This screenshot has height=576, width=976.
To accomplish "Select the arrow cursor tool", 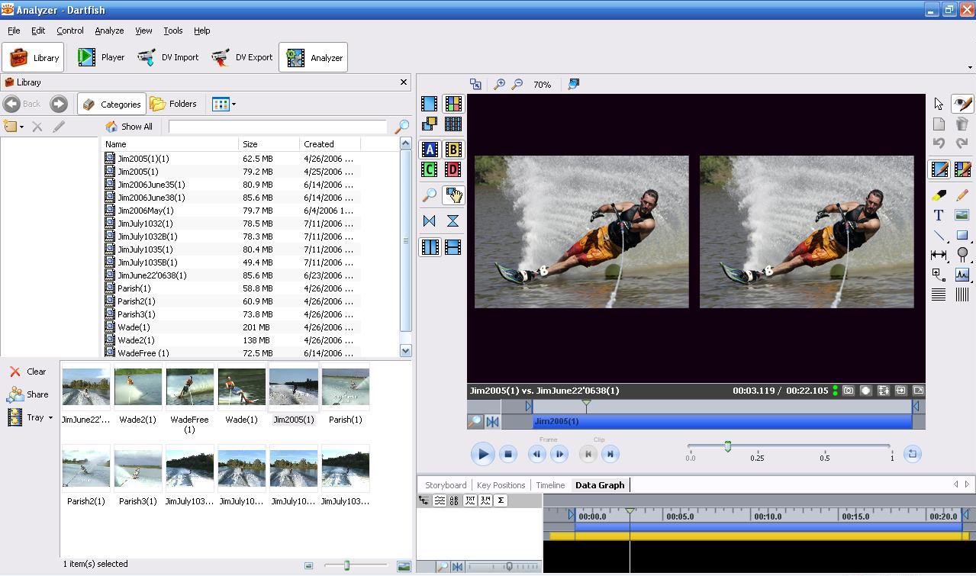I will coord(939,104).
